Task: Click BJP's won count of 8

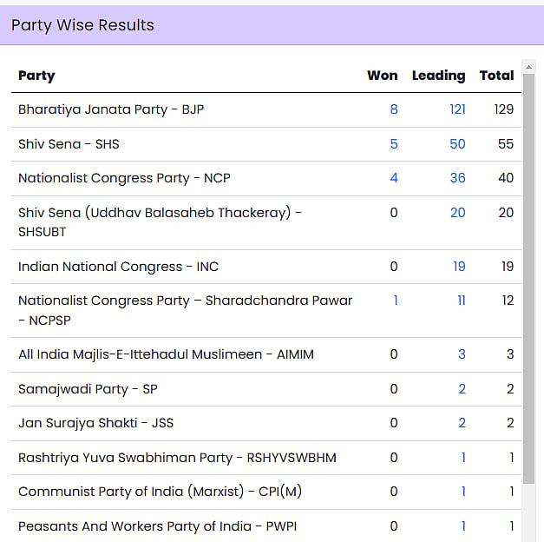Action: pyautogui.click(x=394, y=109)
